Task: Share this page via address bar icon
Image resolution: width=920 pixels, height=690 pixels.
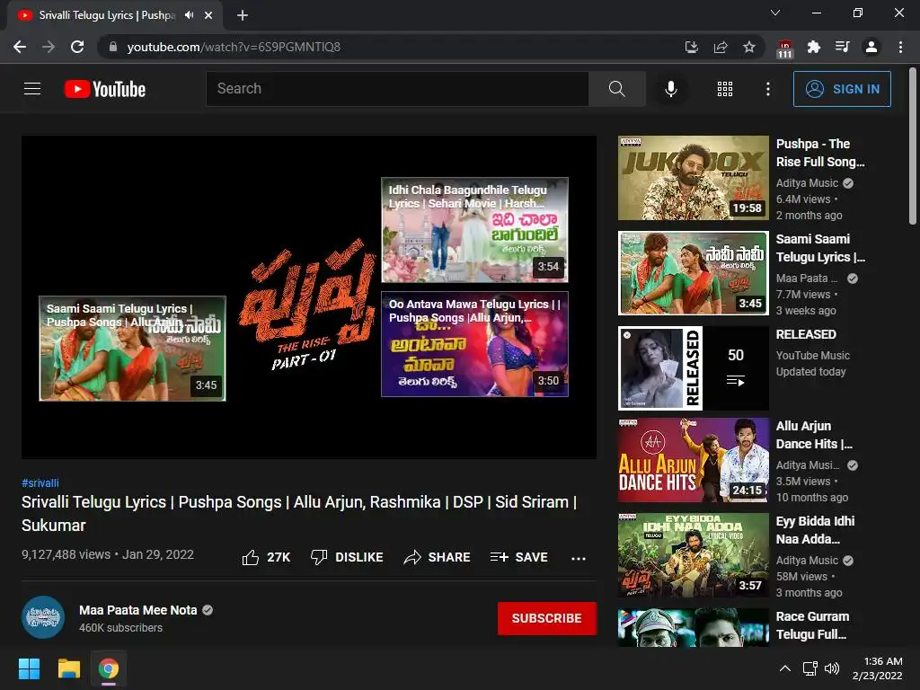Action: [x=721, y=47]
